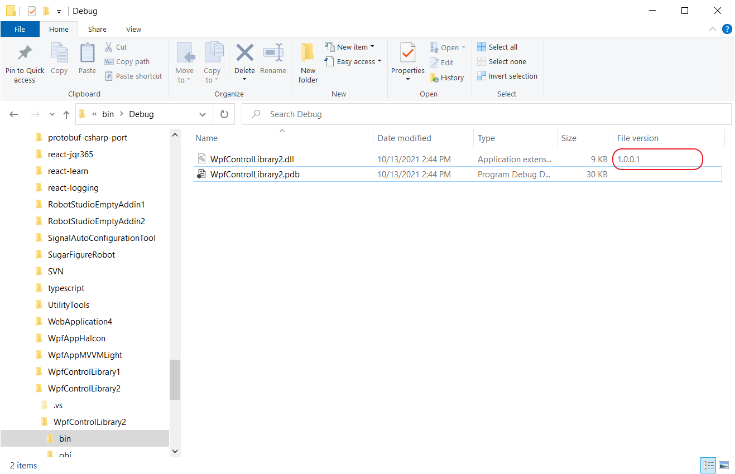Viewport: 735px width, 474px height.
Task: Open the File tab
Action: pos(20,30)
